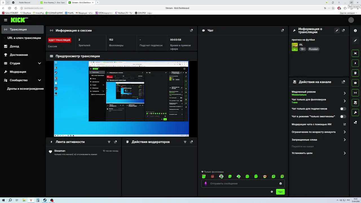The height and width of the screenshot is (203, 361).
Task: Toggle activity feed lightning widget button
Action: 355,63
